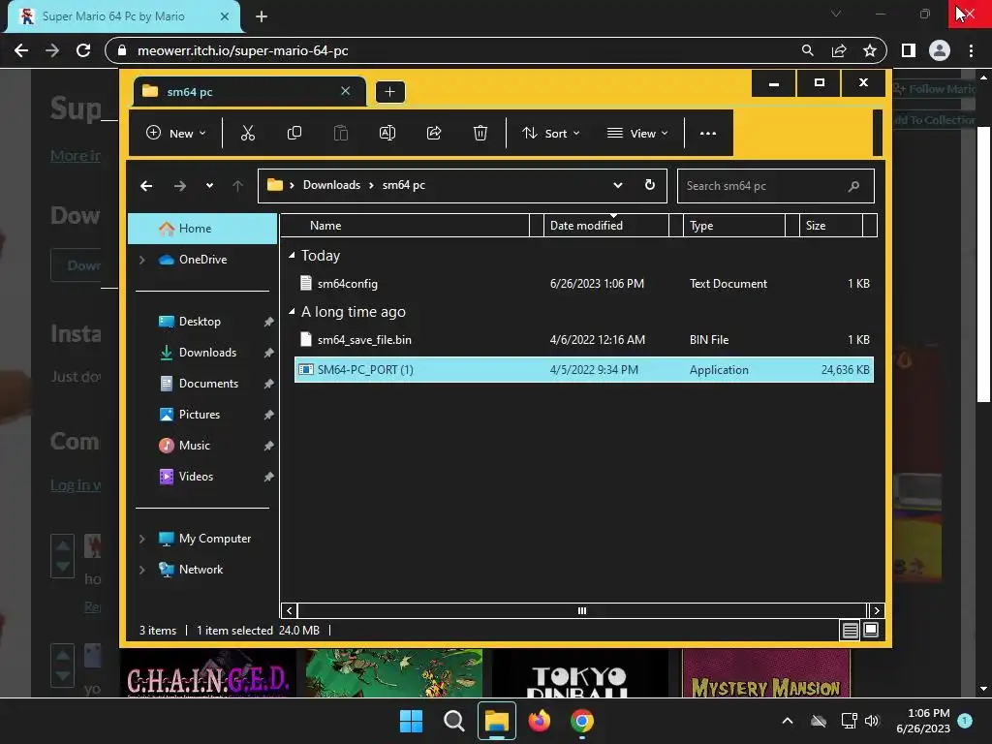Viewport: 992px width, 744px height.
Task: Select sm64_save_file.bin file
Action: [x=584, y=340]
